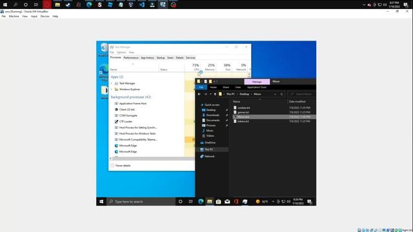Open Microsoft Store from the guest taskbar
This screenshot has width=413, height=232.
[x=218, y=202]
